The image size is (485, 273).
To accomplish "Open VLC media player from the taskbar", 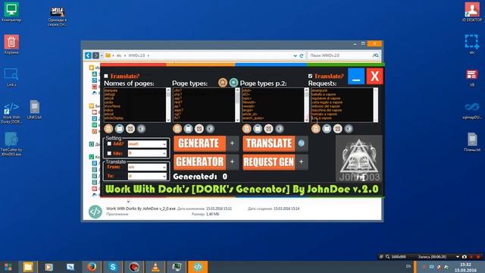I will (x=155, y=267).
